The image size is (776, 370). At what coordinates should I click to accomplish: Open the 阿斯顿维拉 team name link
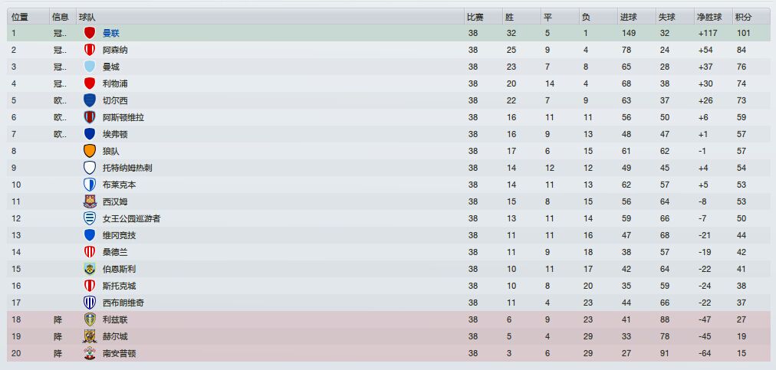pos(123,117)
